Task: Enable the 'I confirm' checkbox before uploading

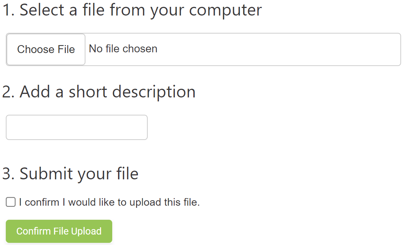Action: coord(11,202)
